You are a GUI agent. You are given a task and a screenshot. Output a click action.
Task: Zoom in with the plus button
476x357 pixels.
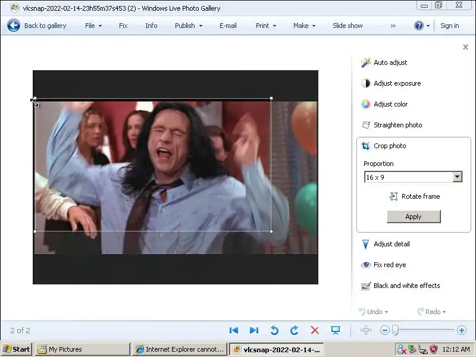pos(462,330)
